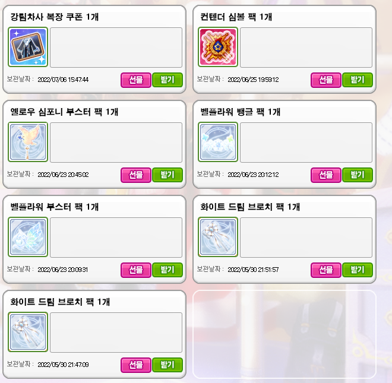Click the description box of 강림차사 복장 쿠폰
This screenshot has width=392, height=383.
(116, 48)
